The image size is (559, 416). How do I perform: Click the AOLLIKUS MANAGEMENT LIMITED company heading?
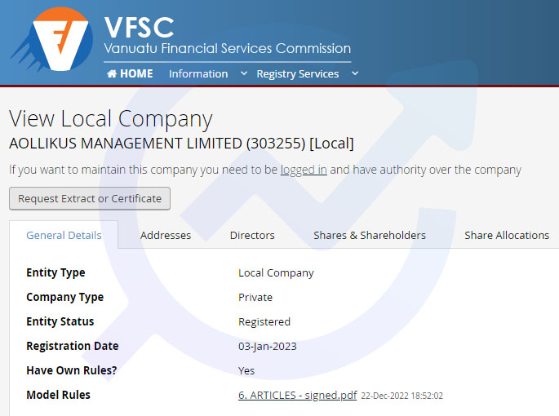(x=181, y=144)
